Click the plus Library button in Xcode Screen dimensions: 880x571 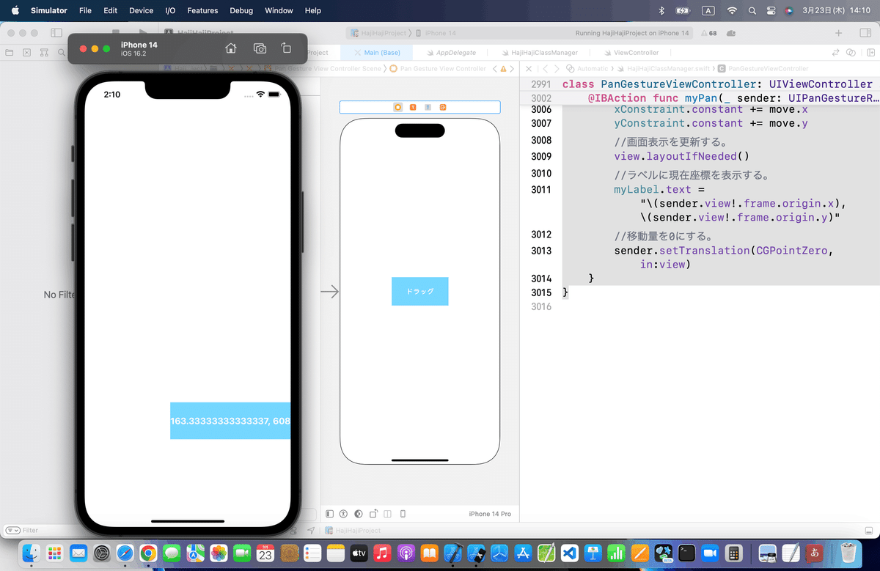click(x=838, y=33)
